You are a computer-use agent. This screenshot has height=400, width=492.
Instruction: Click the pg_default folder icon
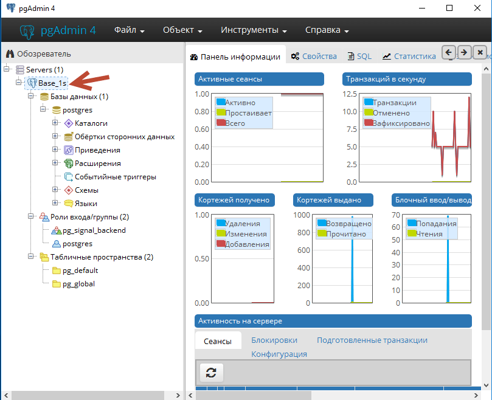(x=56, y=271)
